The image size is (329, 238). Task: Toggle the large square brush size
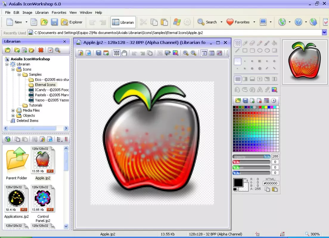pyautogui.click(x=260, y=61)
